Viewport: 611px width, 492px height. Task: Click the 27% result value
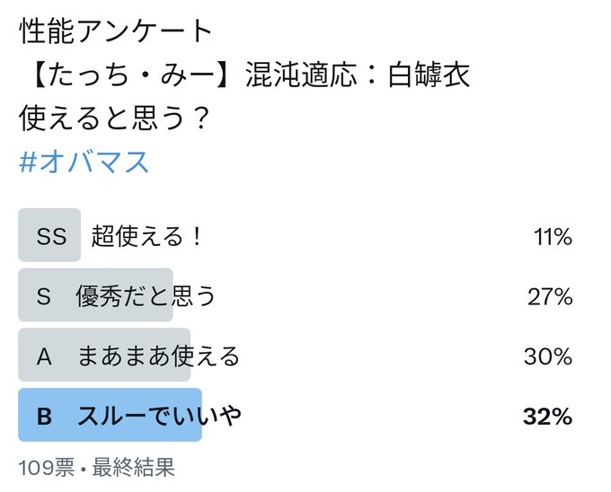tap(550, 296)
